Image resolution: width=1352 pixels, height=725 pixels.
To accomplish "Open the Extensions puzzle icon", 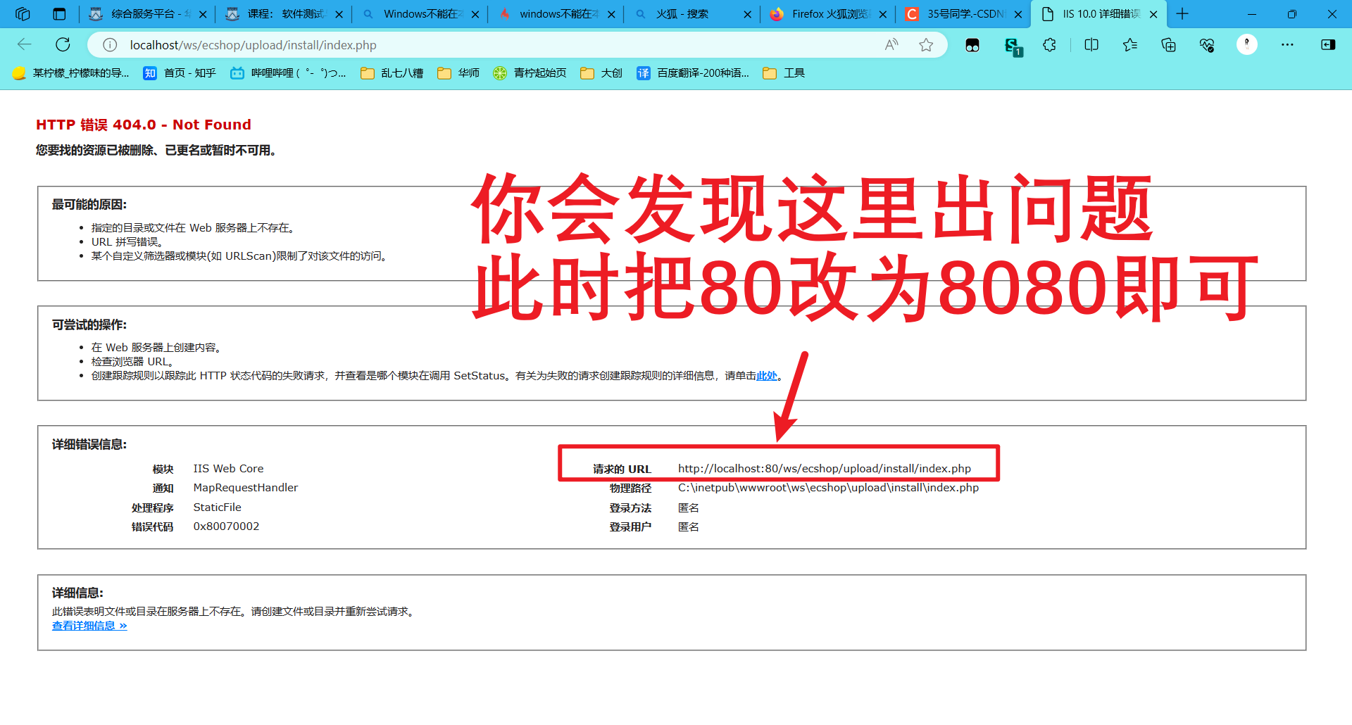I will (1049, 45).
